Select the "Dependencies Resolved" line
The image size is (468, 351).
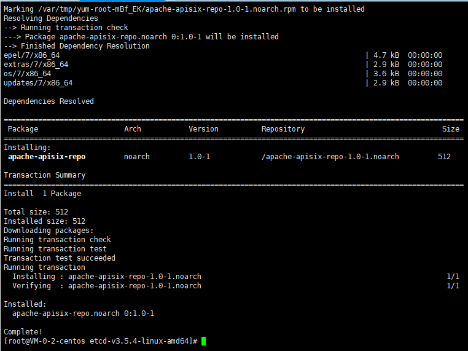pos(49,101)
